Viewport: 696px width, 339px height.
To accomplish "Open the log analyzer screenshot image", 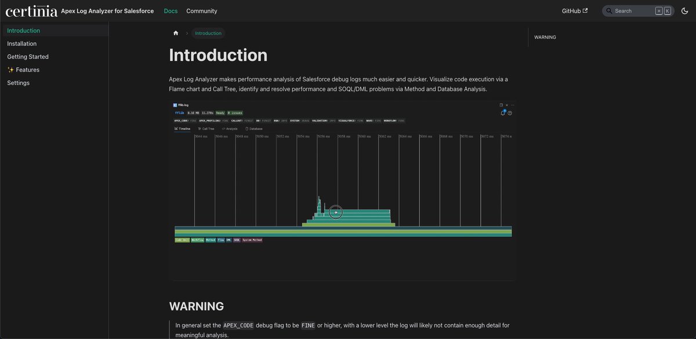I will 343,190.
